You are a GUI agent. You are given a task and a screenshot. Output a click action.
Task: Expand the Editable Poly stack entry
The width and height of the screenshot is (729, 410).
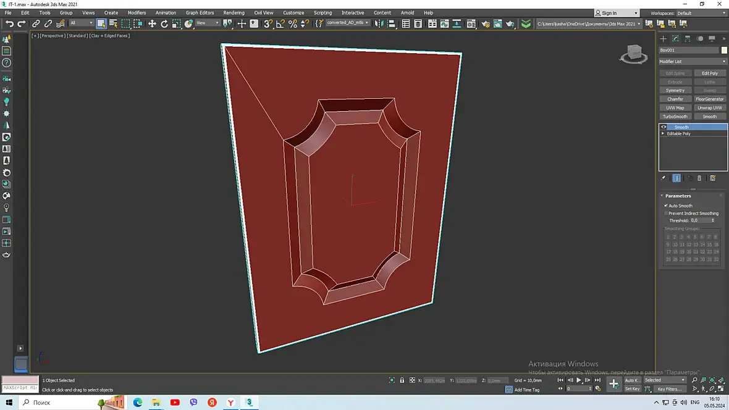click(664, 133)
